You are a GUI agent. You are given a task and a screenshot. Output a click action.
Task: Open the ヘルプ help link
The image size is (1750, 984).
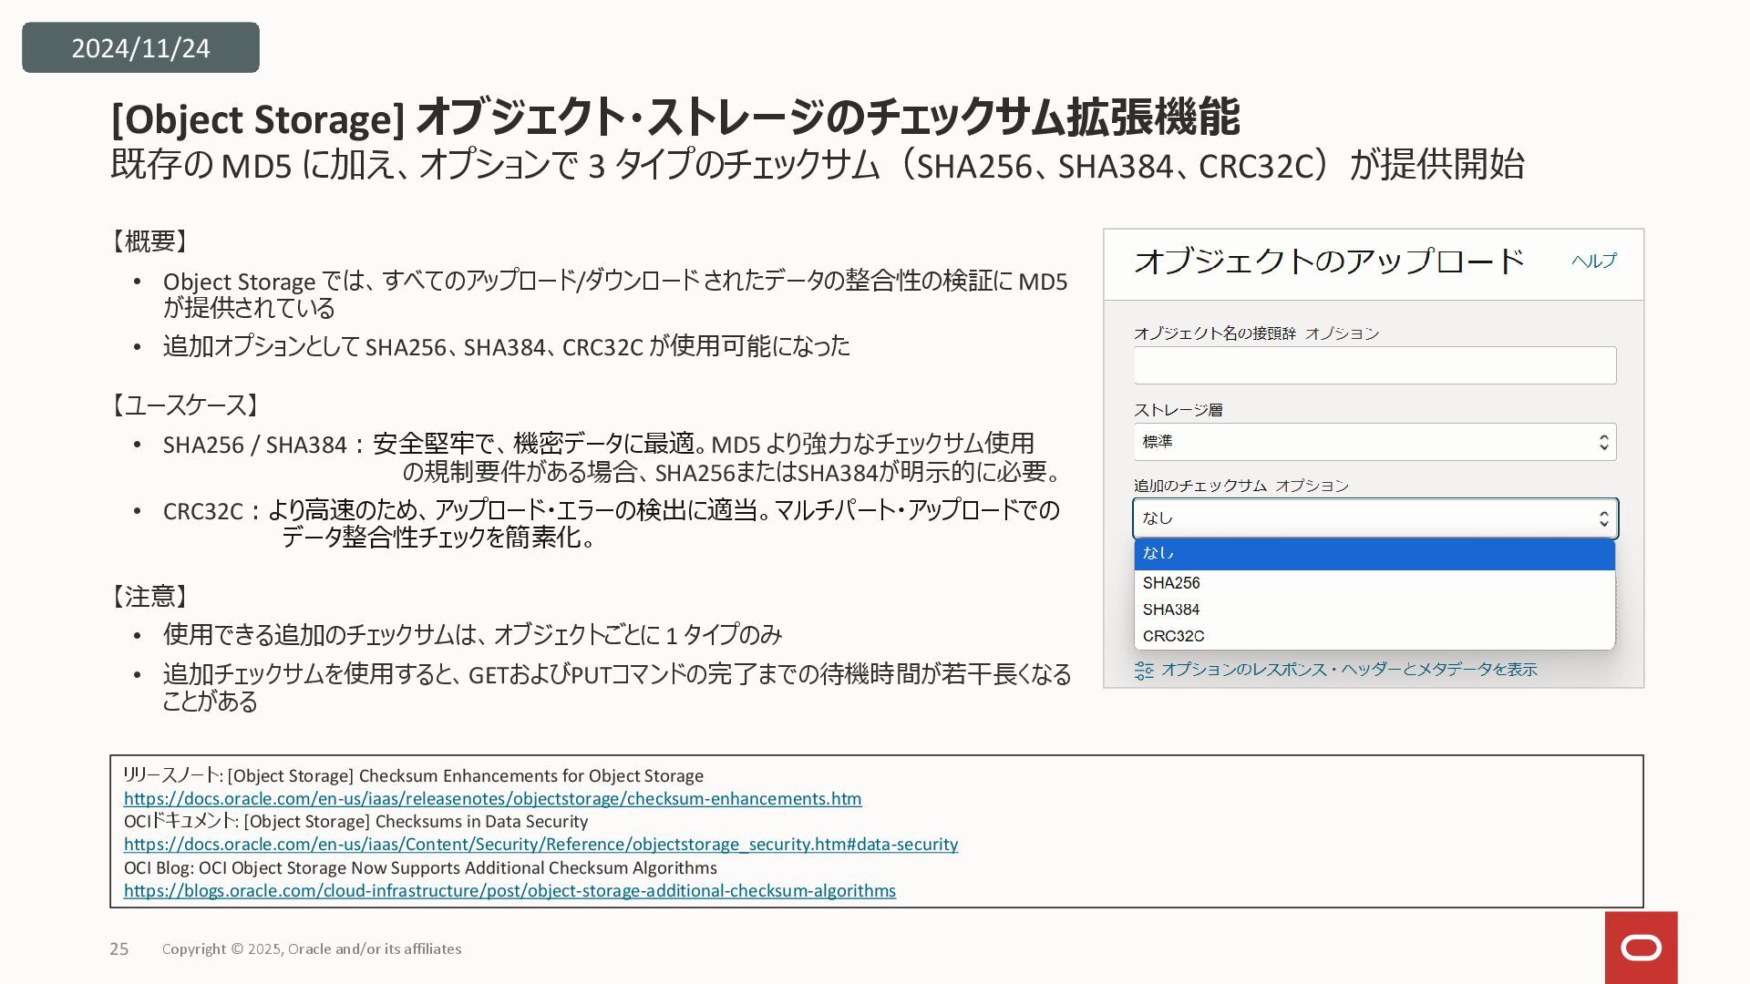pos(1593,261)
